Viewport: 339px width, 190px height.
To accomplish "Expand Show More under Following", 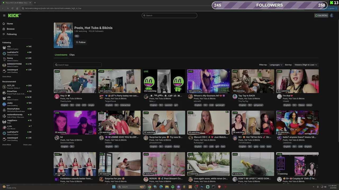I will 7,77.
